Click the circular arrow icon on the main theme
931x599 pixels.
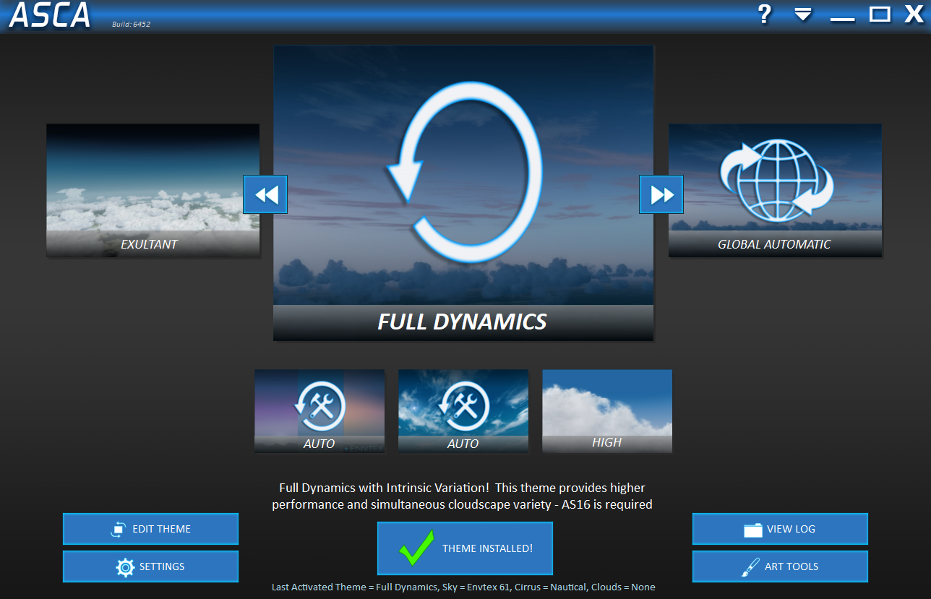pos(463,172)
